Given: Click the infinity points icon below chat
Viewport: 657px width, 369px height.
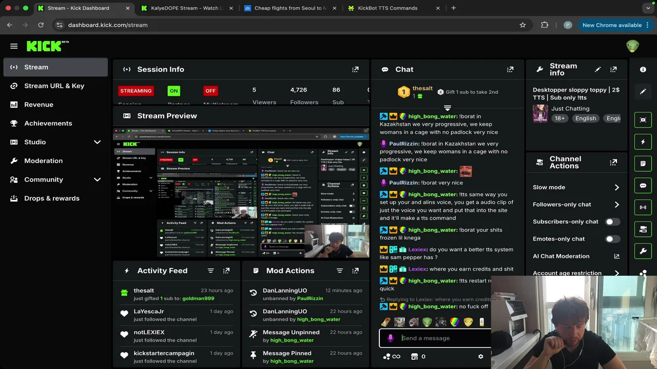Looking at the screenshot, I should point(392,357).
